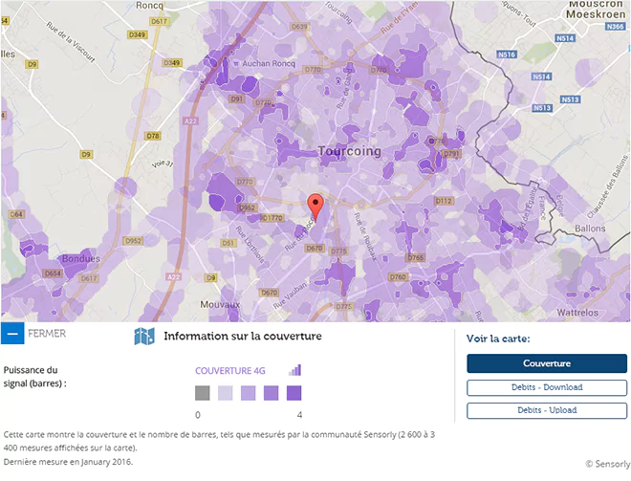Click the gray zero-bar swatch
631x481 pixels.
(203, 393)
